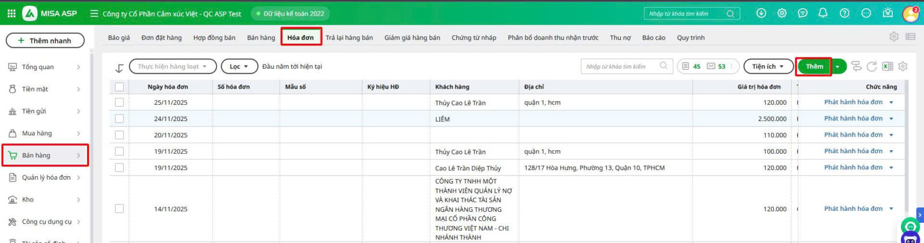Open the chat feedback icon in header
The width and height of the screenshot is (924, 243).
coord(802,13)
